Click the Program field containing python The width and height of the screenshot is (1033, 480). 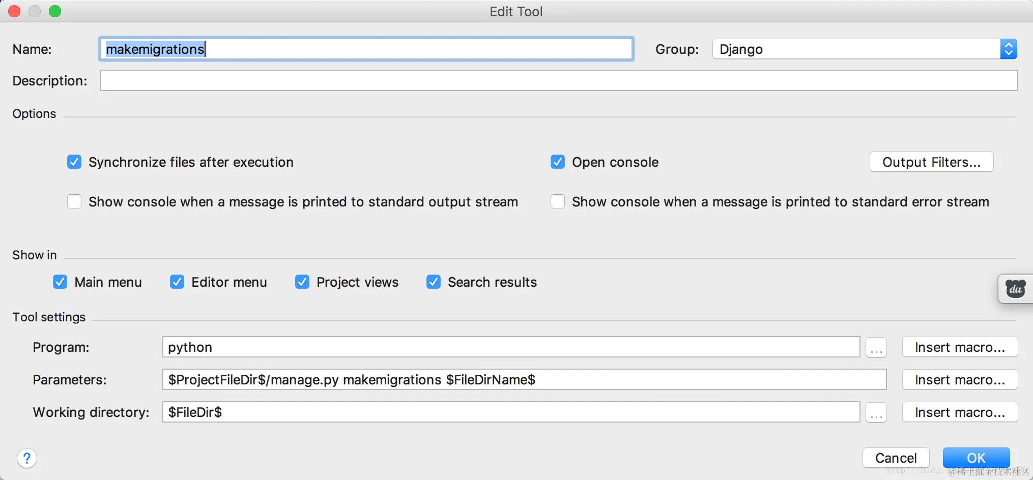click(x=511, y=347)
